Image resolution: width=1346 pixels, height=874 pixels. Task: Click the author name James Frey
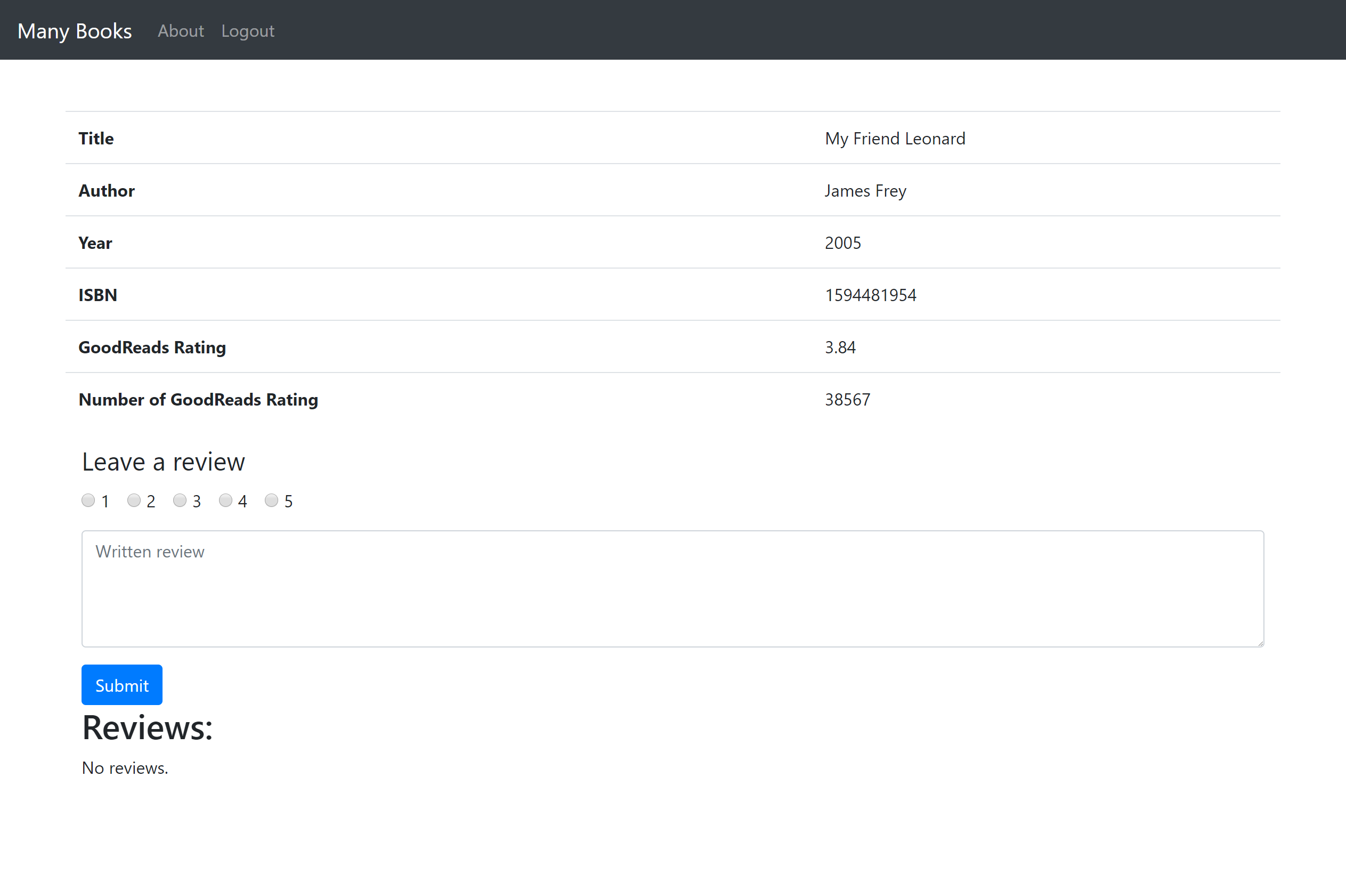[x=865, y=191]
